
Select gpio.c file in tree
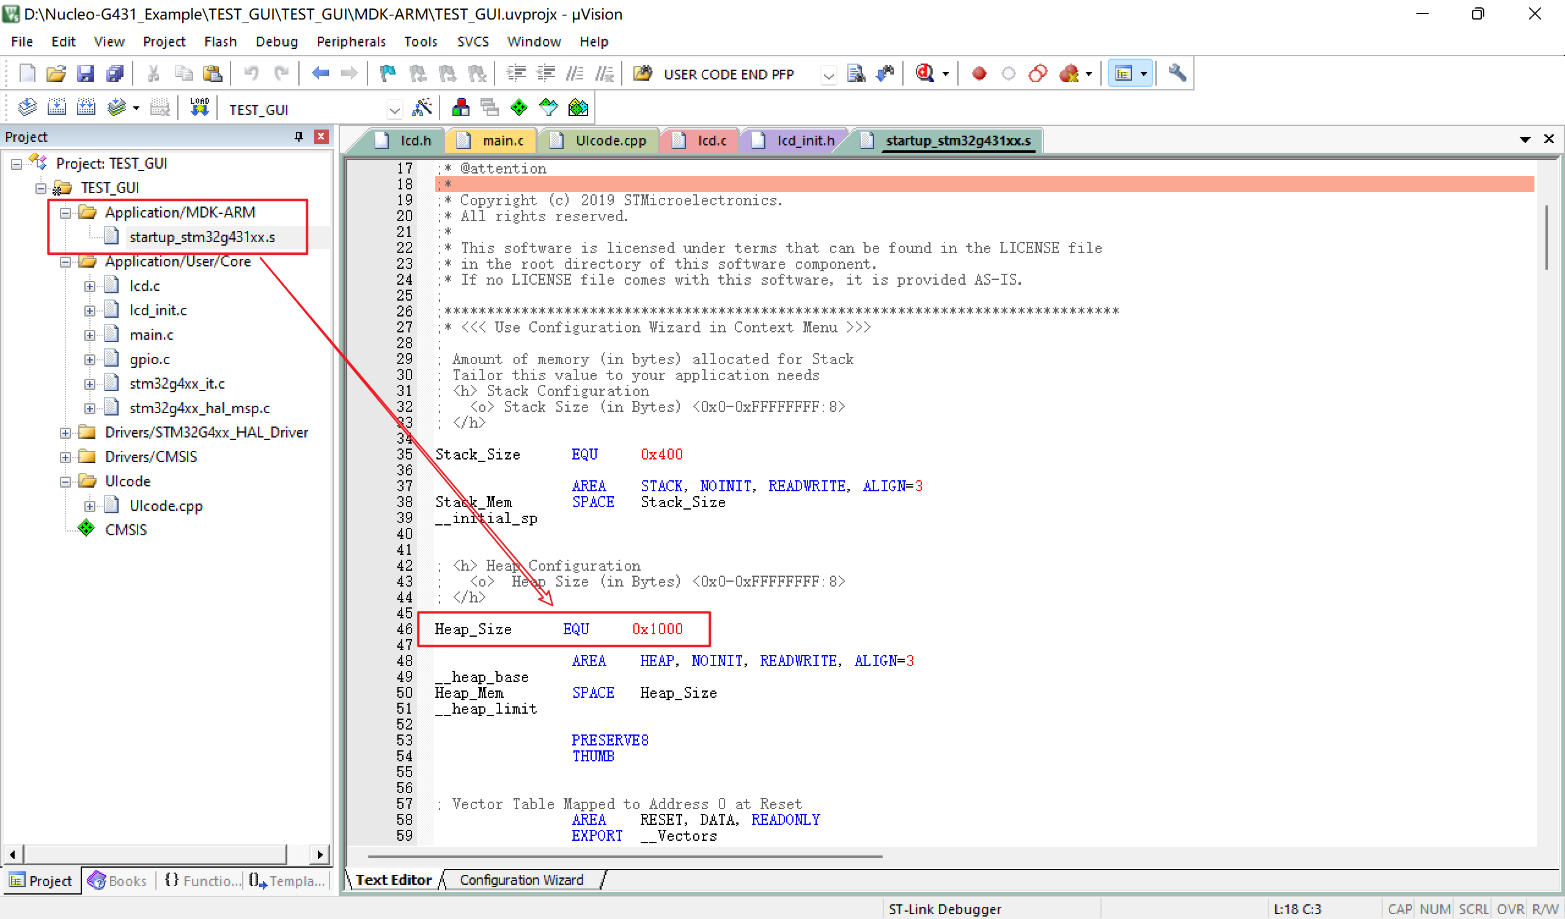point(150,359)
